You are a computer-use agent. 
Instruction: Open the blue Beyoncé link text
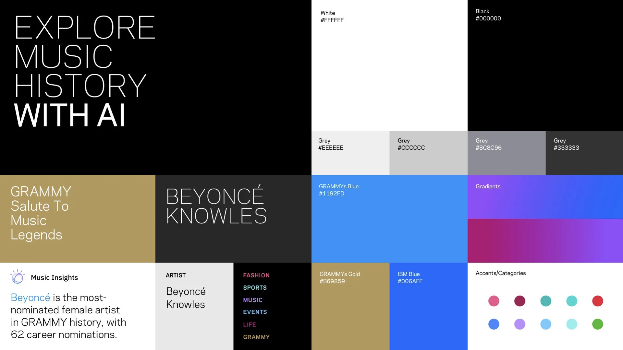(x=30, y=297)
